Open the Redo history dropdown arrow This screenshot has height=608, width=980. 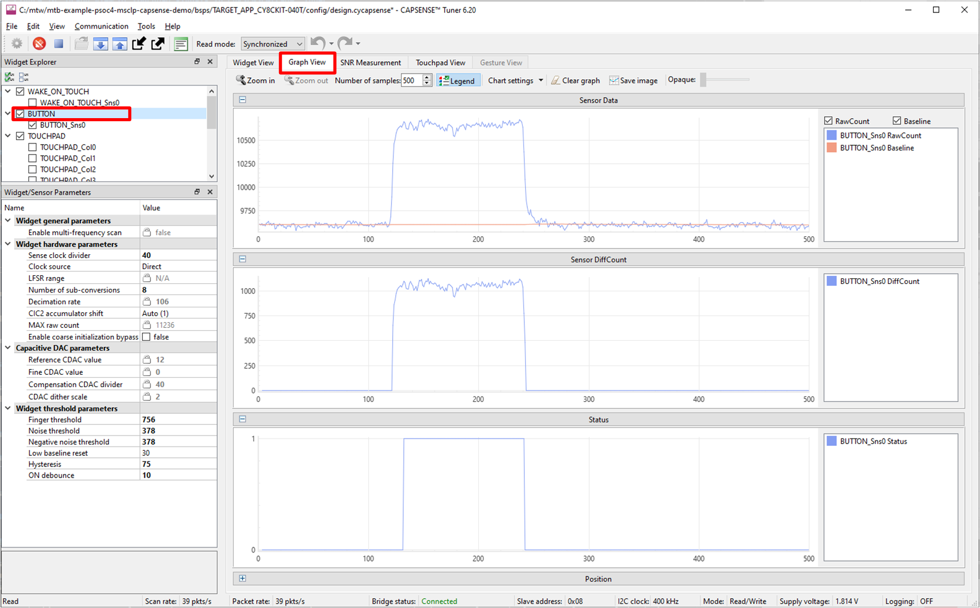[358, 43]
